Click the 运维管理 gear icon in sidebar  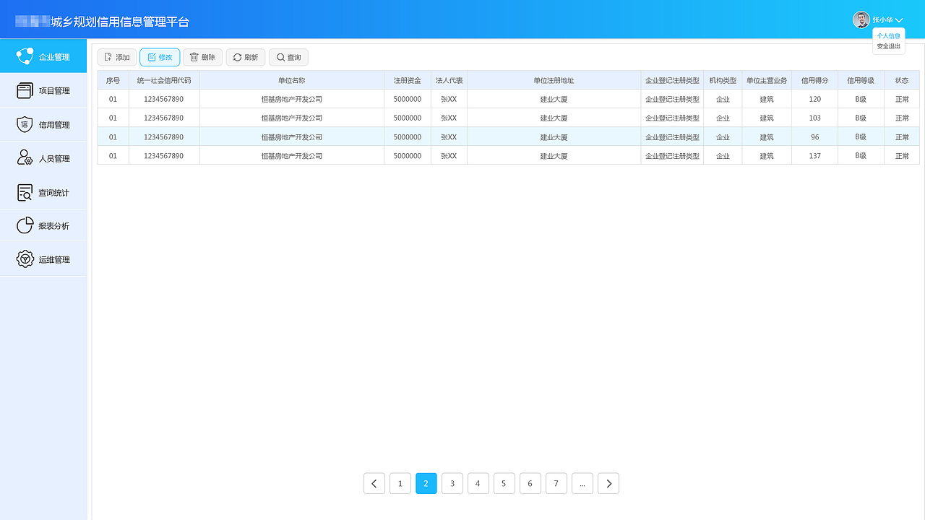tap(25, 259)
